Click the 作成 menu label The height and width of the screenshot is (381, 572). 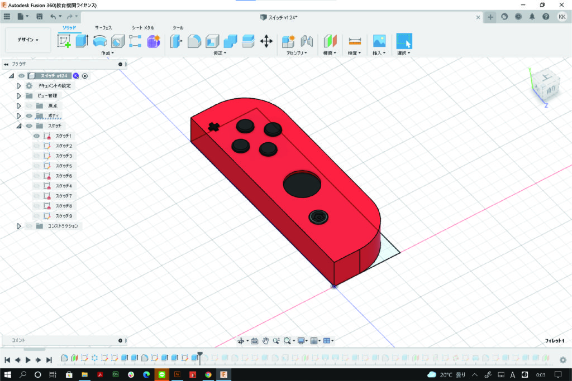107,53
